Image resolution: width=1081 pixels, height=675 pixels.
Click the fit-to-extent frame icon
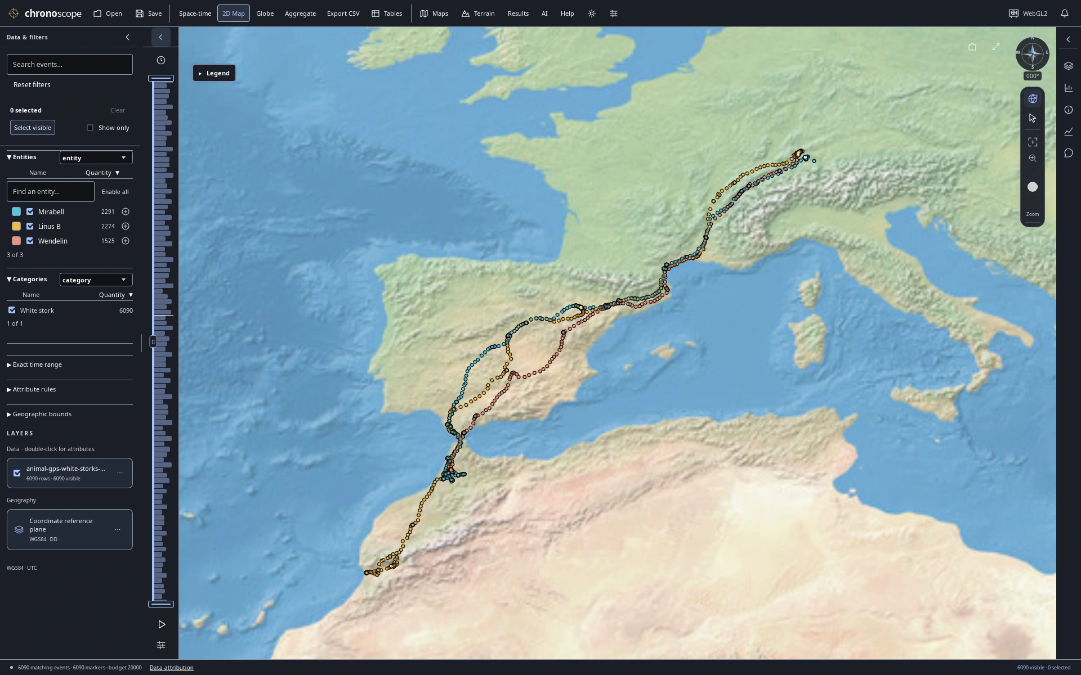[1033, 142]
